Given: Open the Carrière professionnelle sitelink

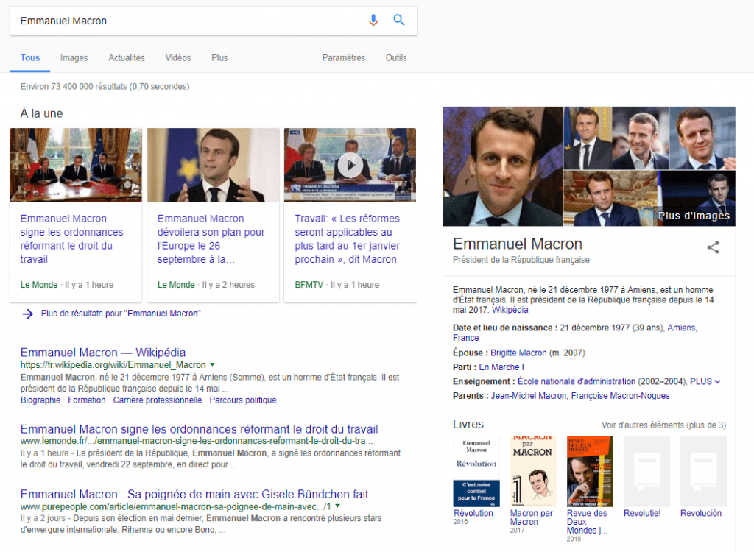Looking at the screenshot, I should (158, 400).
